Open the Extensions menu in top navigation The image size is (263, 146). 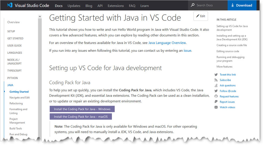pos(116,6)
